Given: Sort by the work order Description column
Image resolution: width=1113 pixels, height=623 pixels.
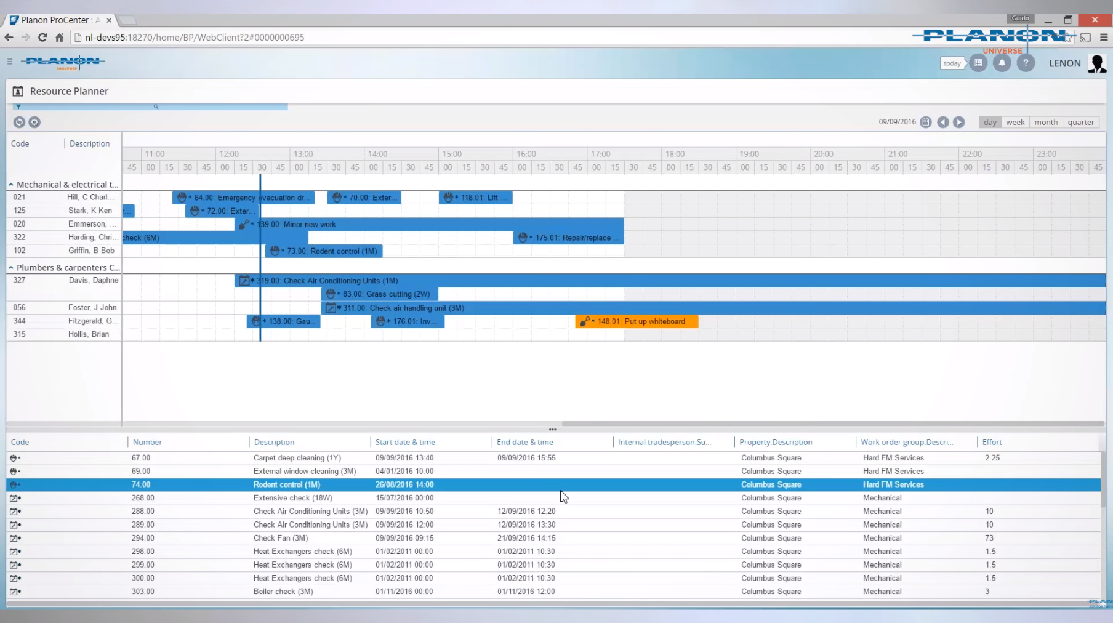Looking at the screenshot, I should click(274, 443).
